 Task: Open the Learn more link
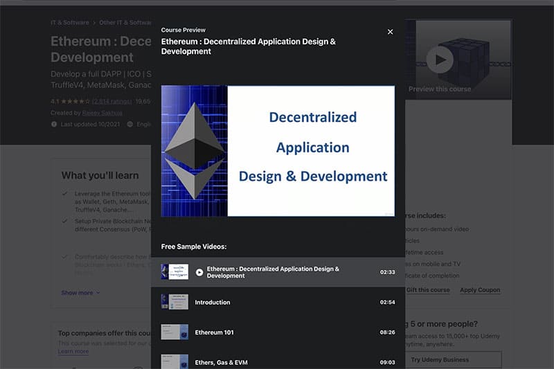click(73, 351)
